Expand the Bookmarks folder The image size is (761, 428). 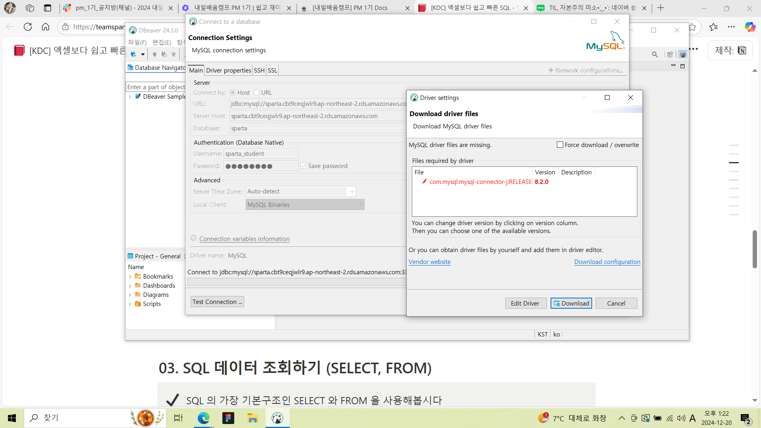(130, 277)
